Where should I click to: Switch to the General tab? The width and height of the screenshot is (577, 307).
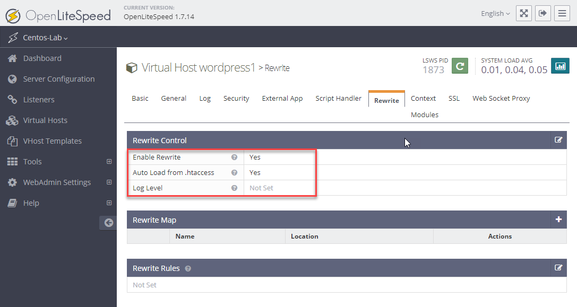point(174,98)
